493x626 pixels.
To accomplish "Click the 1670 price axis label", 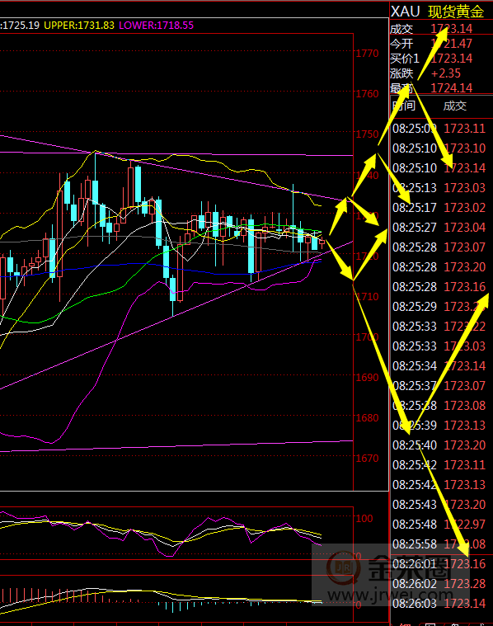I will [367, 459].
